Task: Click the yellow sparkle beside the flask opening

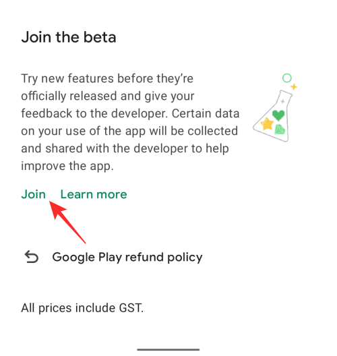Action: coord(294,87)
